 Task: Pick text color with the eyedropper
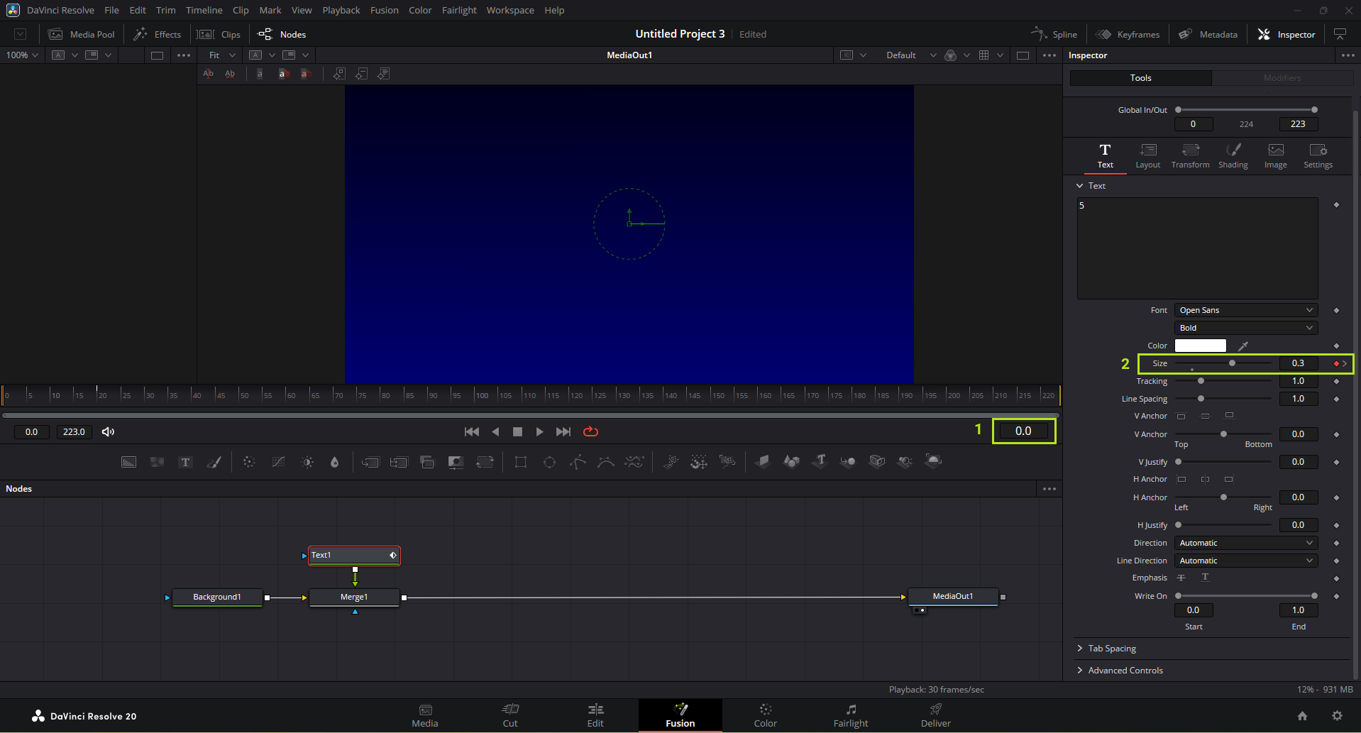point(1242,346)
